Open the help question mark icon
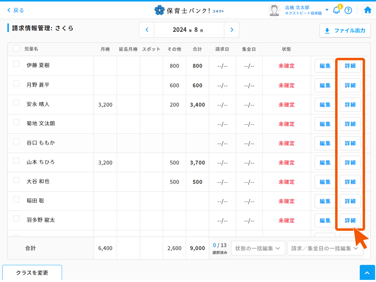Viewport: 376px width, 282px height. coord(348,10)
